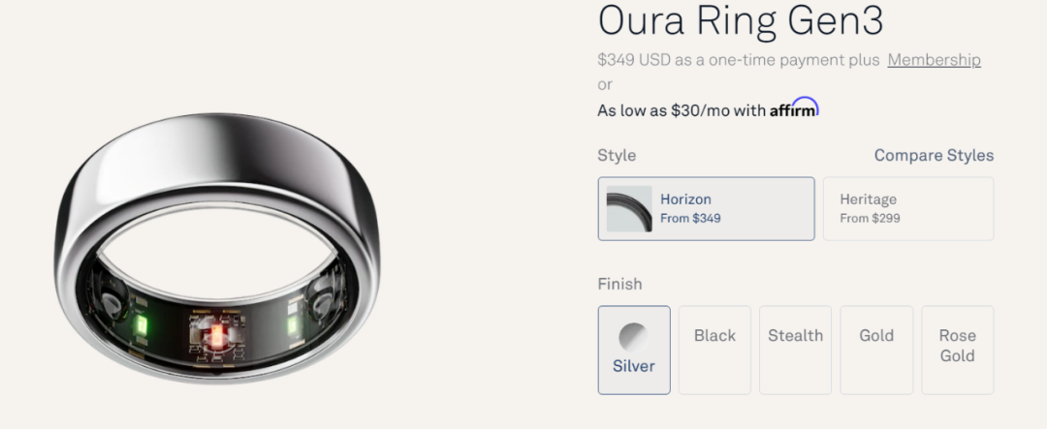Pick the Gold finish option
This screenshot has width=1047, height=429.
tap(876, 336)
